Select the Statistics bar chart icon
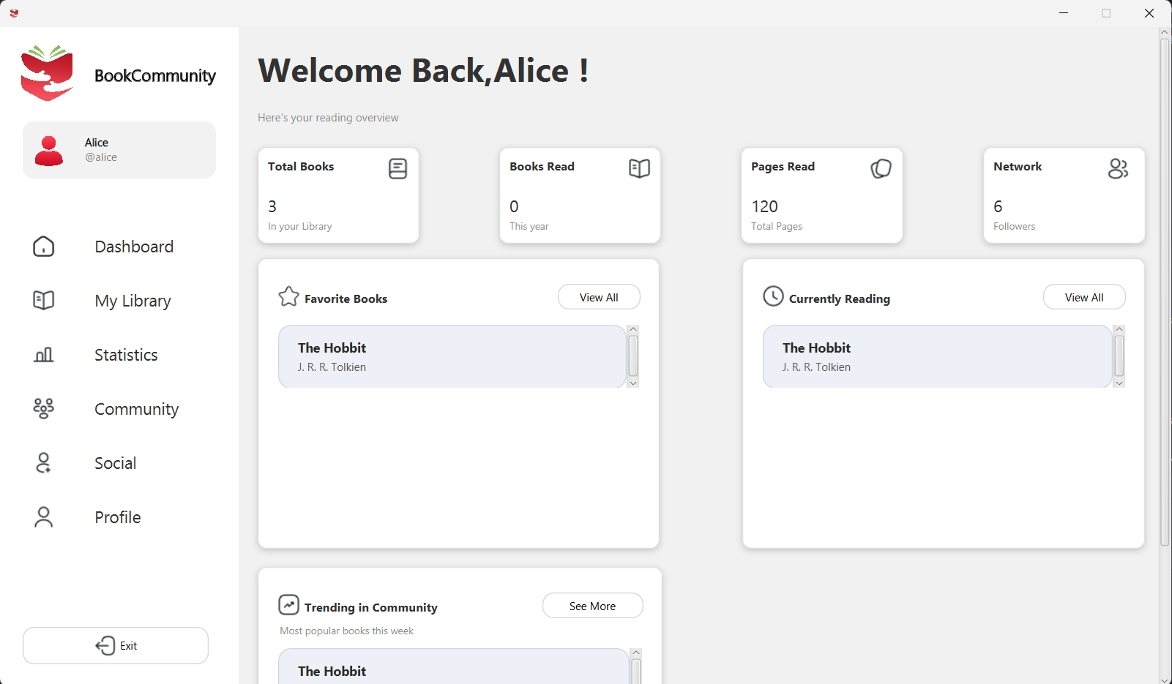The width and height of the screenshot is (1172, 684). 44,355
